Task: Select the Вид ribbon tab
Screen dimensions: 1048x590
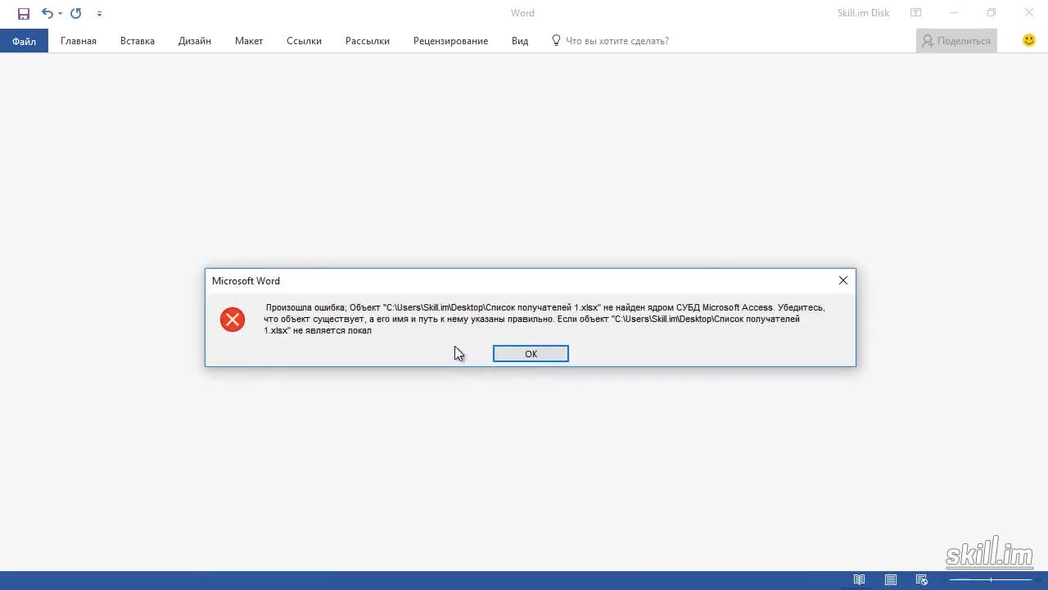Action: click(x=520, y=41)
